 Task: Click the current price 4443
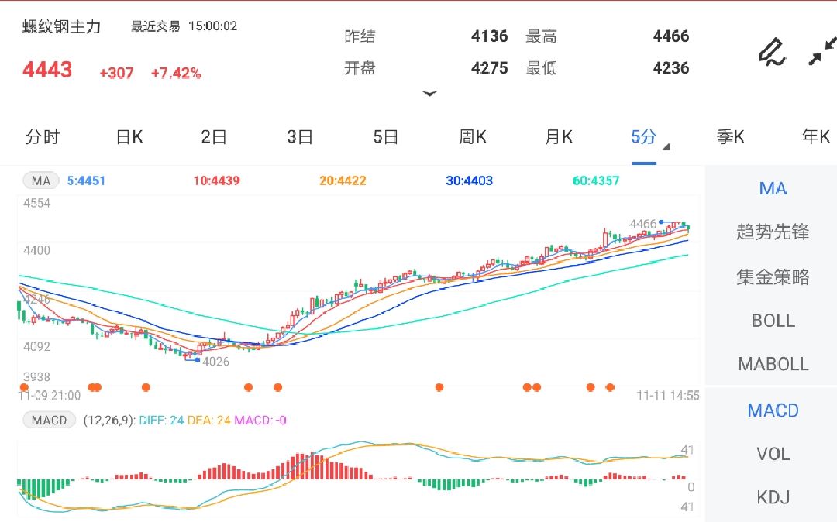tap(47, 69)
